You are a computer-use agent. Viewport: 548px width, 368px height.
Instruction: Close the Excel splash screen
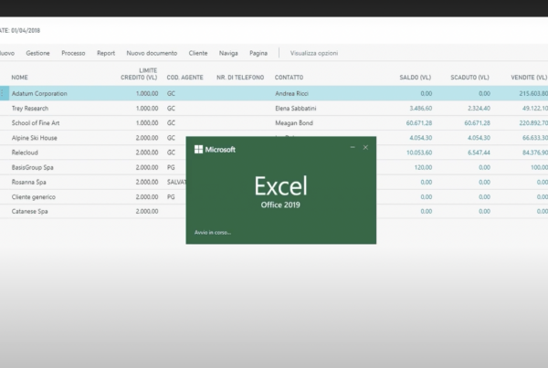point(365,148)
